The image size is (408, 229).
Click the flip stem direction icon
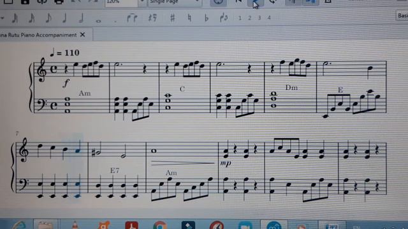pyautogui.click(x=224, y=18)
